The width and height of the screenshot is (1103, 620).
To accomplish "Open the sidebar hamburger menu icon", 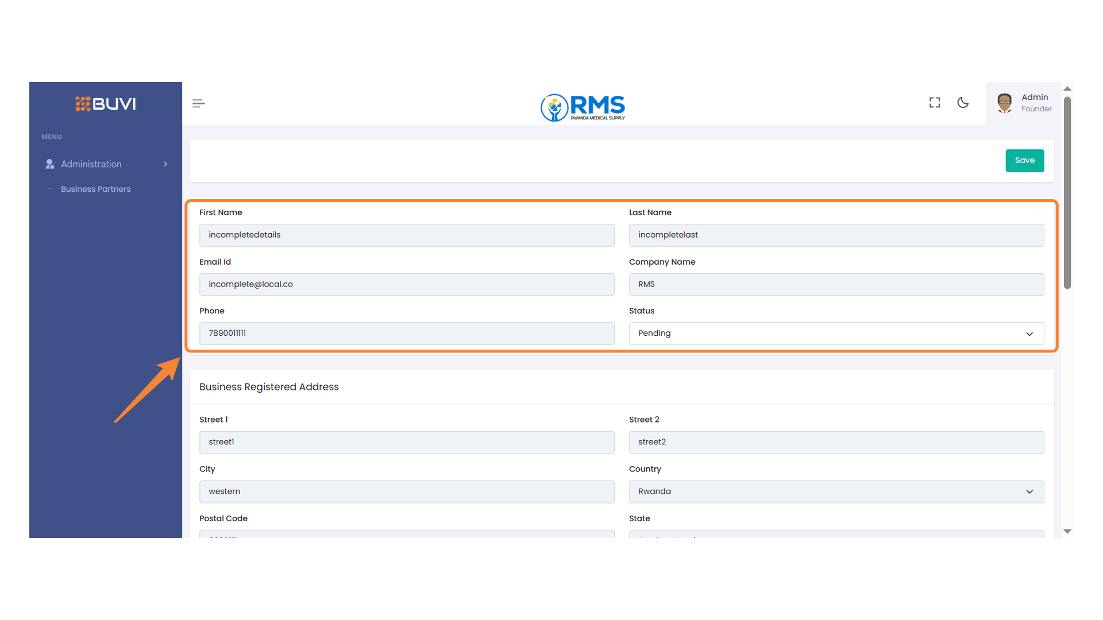I will tap(198, 103).
